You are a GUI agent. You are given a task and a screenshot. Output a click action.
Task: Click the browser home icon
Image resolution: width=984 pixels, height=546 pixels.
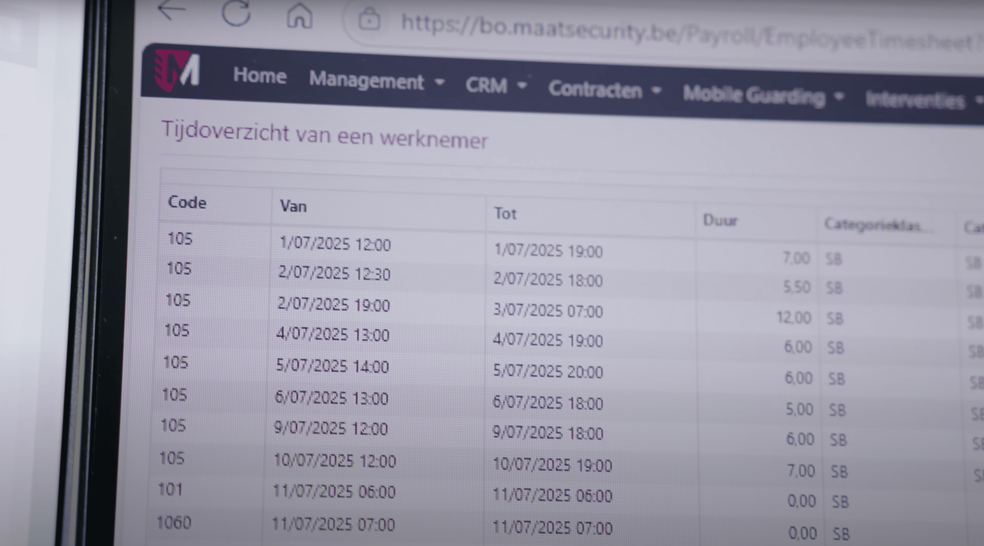click(x=300, y=17)
